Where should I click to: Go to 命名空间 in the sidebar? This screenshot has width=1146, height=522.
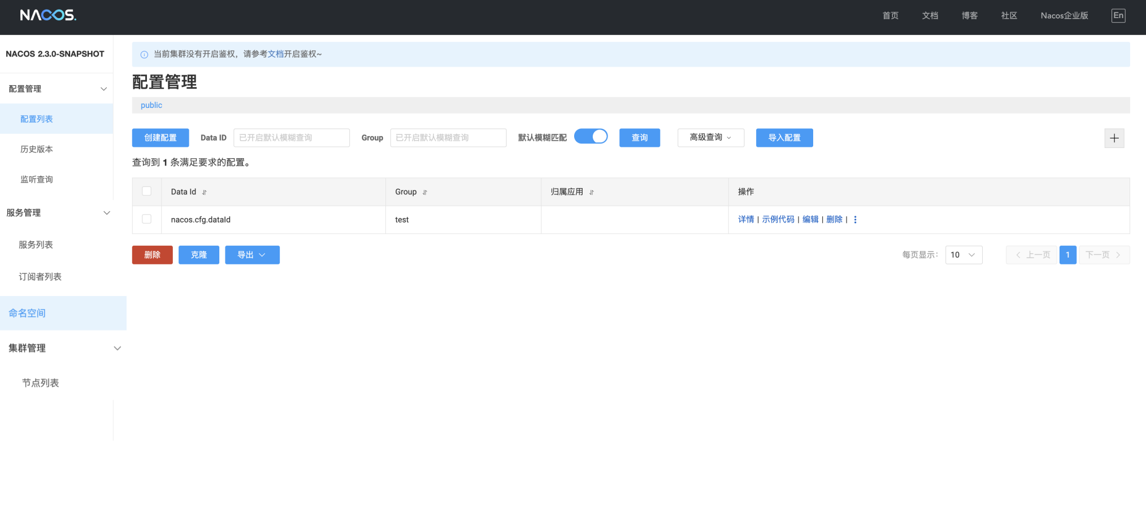(63, 313)
